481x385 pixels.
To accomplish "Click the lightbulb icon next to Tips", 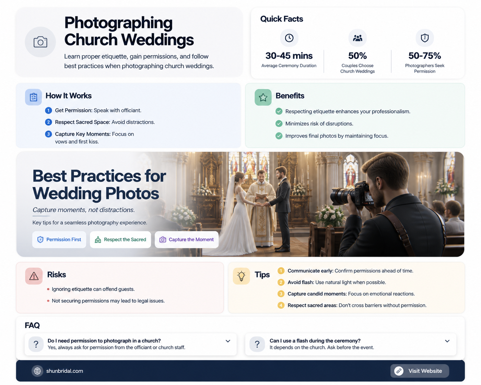I will point(241,276).
